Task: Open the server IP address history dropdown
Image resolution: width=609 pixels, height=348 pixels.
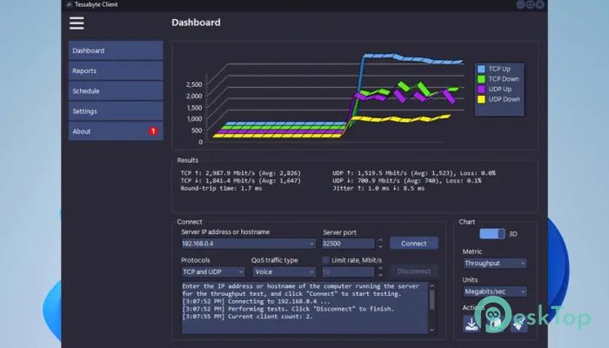Action: [x=311, y=244]
